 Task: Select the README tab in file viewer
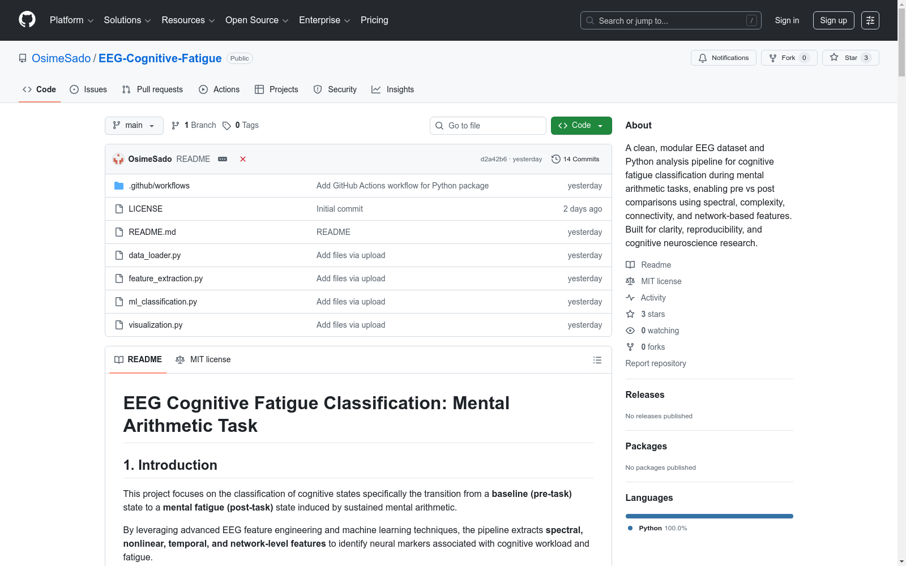pyautogui.click(x=138, y=359)
